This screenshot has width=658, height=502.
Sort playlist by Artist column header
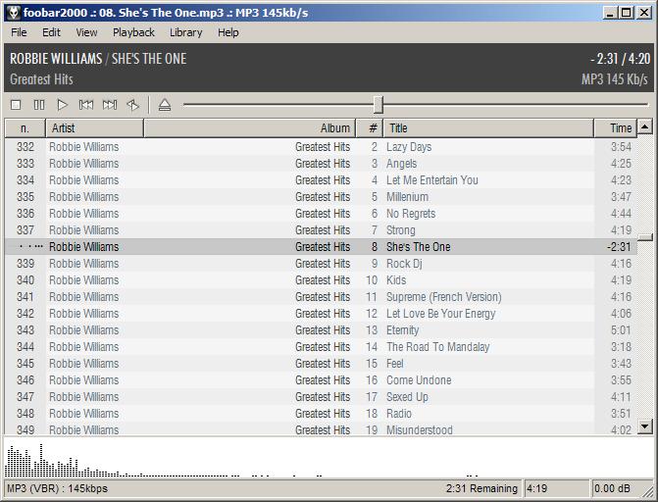pos(94,128)
